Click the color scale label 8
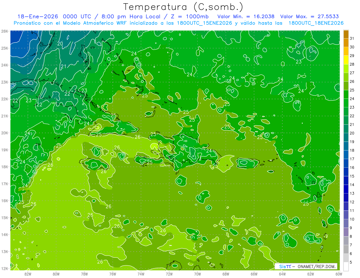 click(x=351, y=237)
